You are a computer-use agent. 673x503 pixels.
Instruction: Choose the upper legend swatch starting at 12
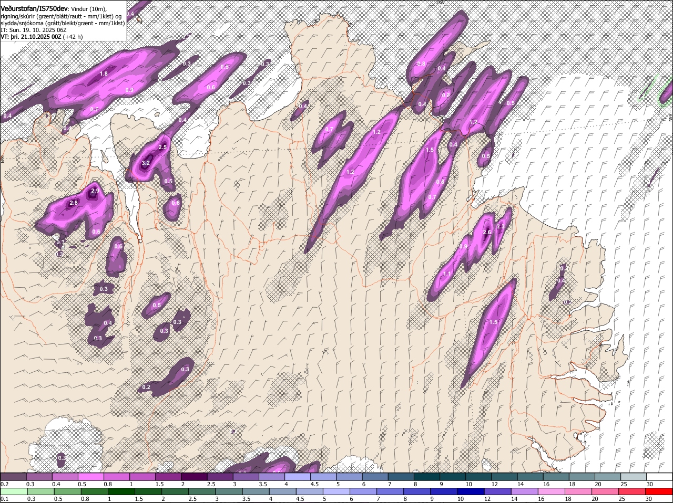pos(505,476)
